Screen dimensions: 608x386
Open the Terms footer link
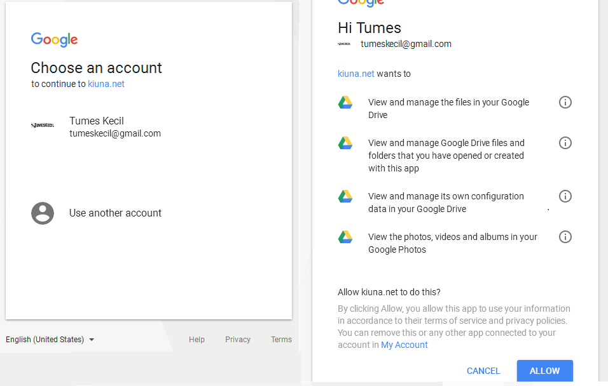281,340
